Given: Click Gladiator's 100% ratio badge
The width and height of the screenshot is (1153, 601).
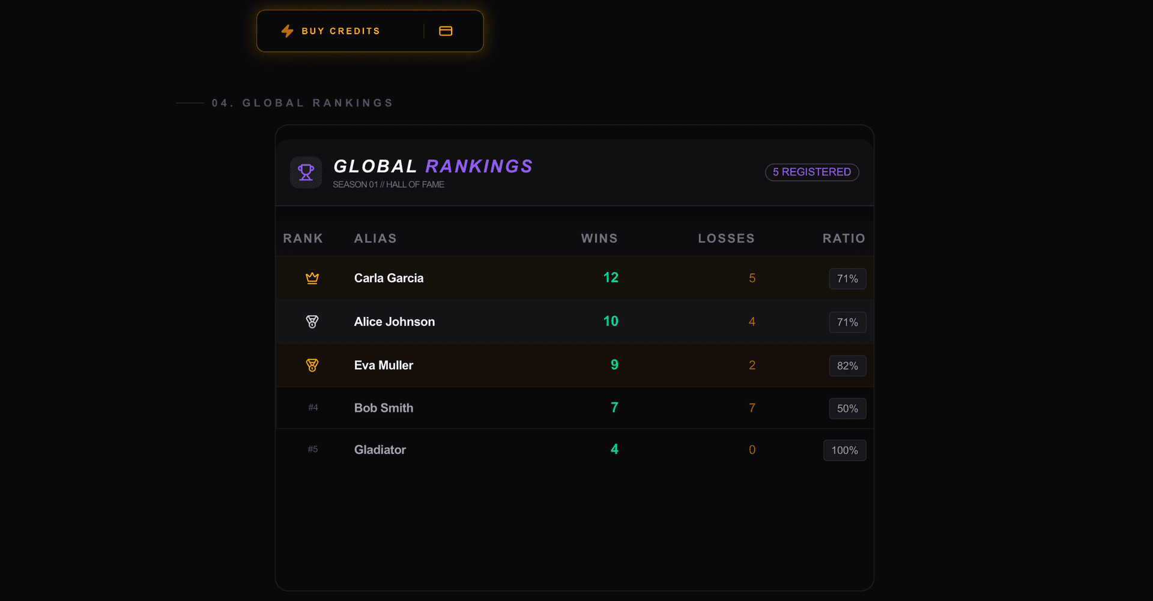Looking at the screenshot, I should click(x=845, y=450).
